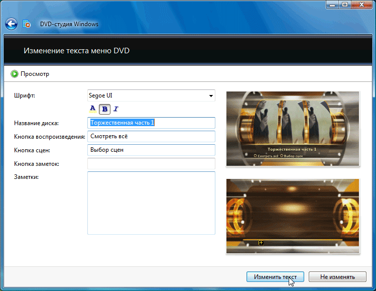The width and height of the screenshot is (376, 291).
Task: Click the Просмотр preview link
Action: pos(35,74)
